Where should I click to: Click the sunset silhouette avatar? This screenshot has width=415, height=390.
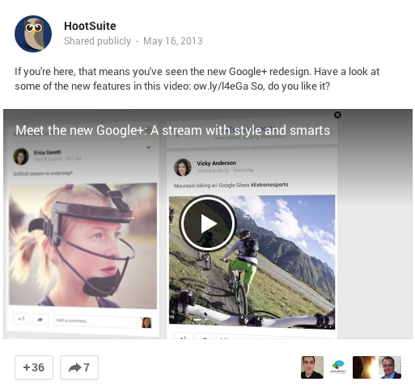click(x=364, y=367)
